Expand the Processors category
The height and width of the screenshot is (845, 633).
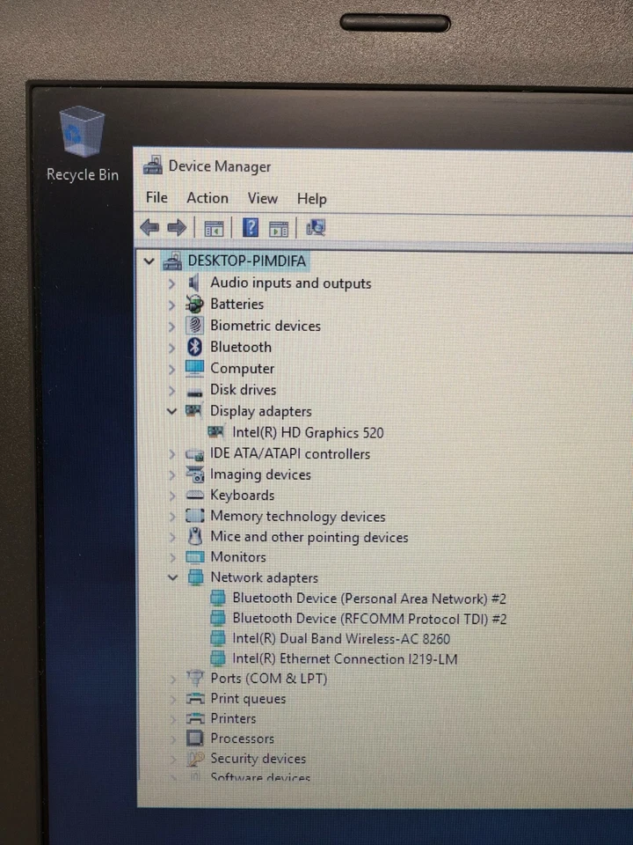pyautogui.click(x=173, y=738)
